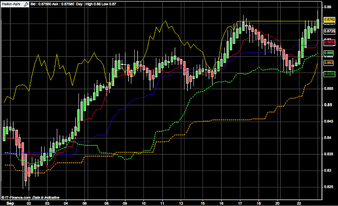Image resolution: width=338 pixels, height=206 pixels.
Task: Click the 0.825 price axis label
Action: (x=328, y=187)
